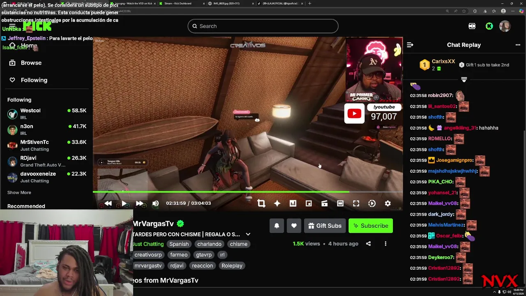The image size is (526, 296).
Task: Click the Search input field
Action: [x=263, y=26]
